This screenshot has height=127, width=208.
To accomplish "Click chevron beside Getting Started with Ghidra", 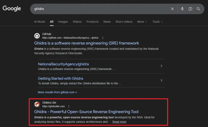I will coord(162,80).
